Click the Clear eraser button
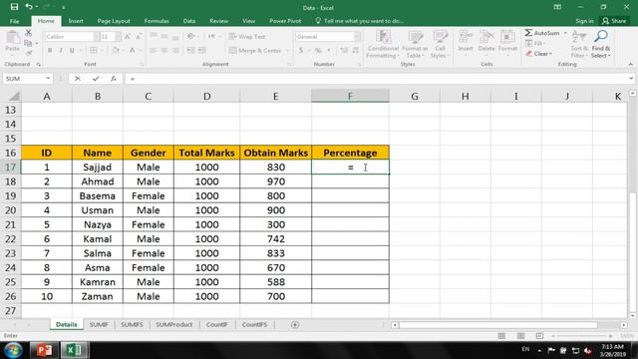 pyautogui.click(x=538, y=54)
